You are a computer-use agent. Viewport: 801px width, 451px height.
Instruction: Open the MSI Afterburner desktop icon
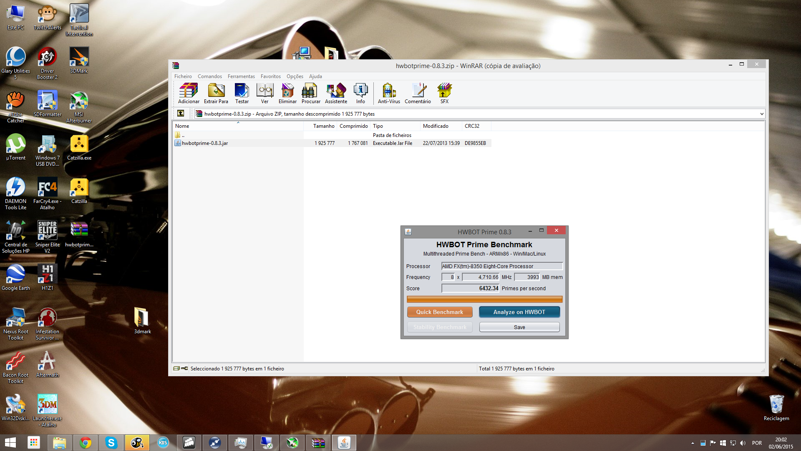click(x=79, y=107)
